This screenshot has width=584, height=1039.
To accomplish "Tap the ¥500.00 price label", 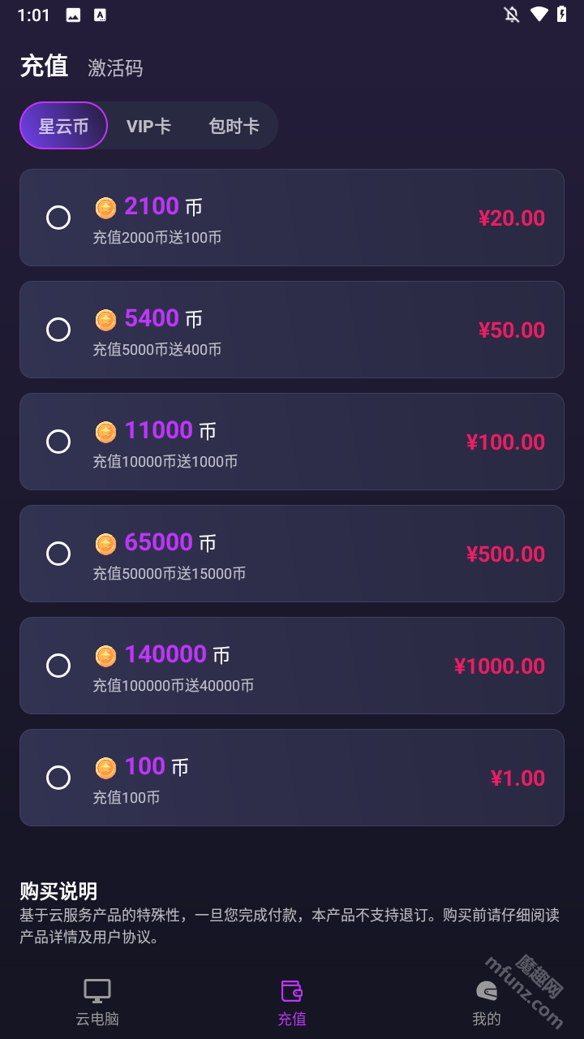I will 505,554.
